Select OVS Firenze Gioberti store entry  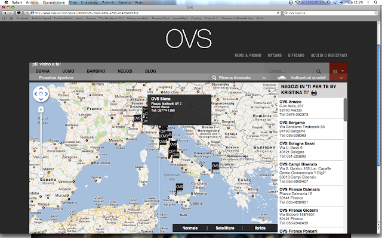298,211
